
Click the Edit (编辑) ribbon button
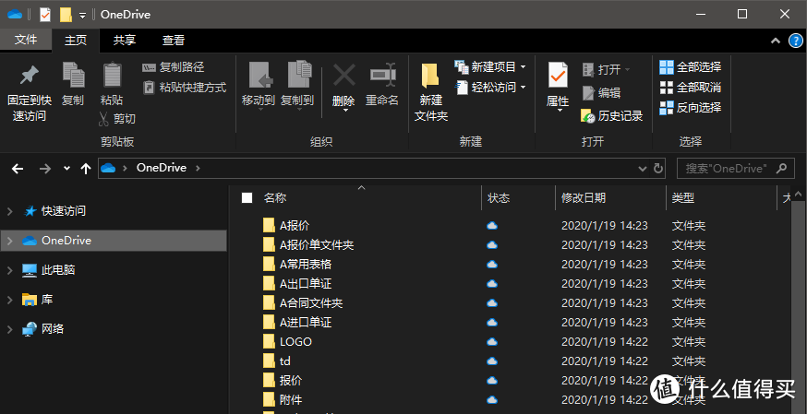tap(601, 93)
